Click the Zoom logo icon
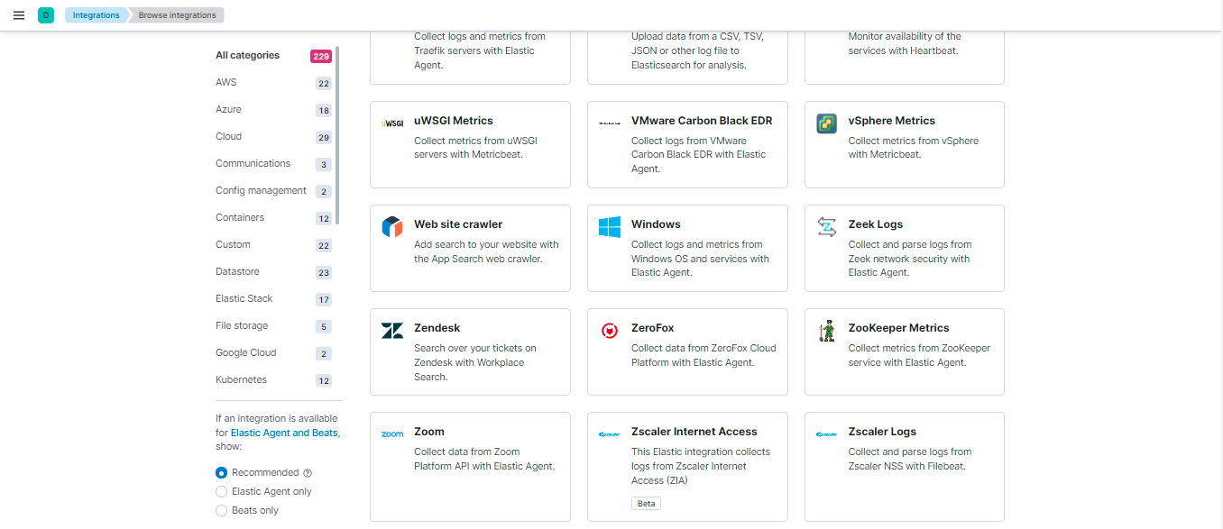 point(392,434)
